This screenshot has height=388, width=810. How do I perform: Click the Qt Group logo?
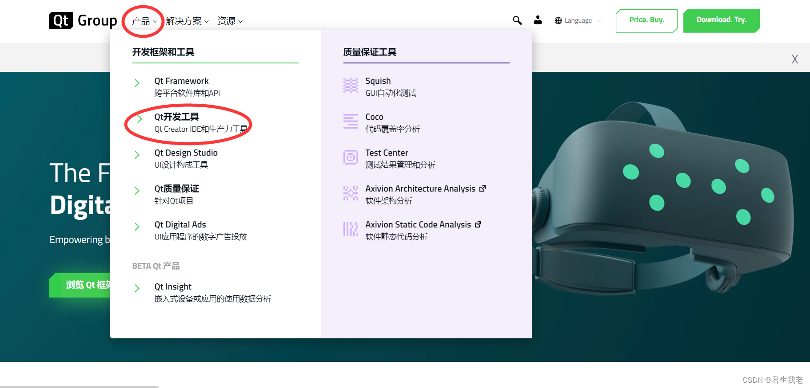tap(83, 20)
